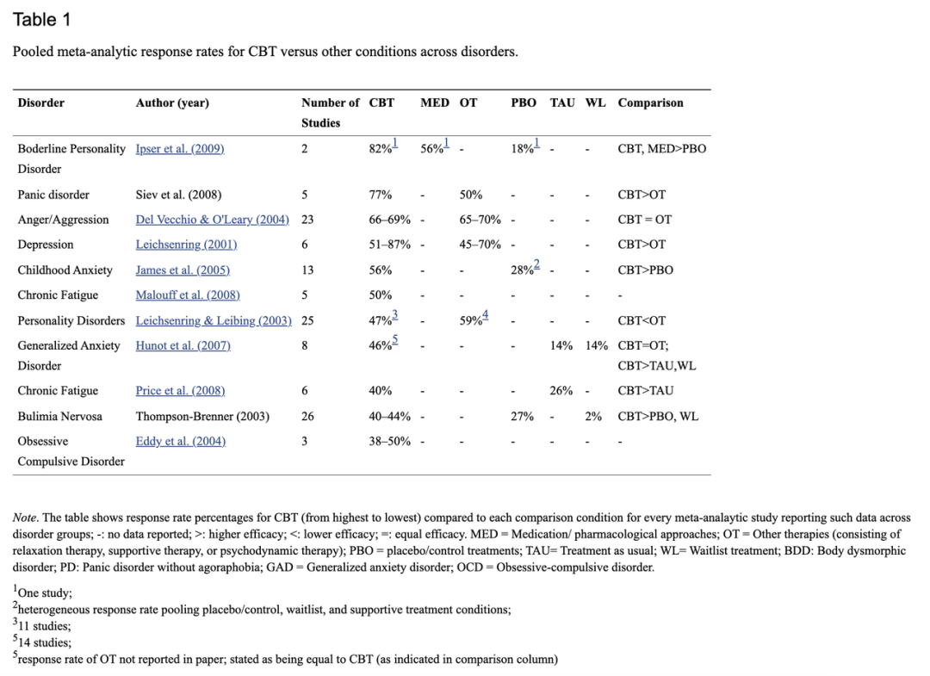The width and height of the screenshot is (930, 676).
Task: Open the James et al. (2005) citation
Action: point(183,270)
